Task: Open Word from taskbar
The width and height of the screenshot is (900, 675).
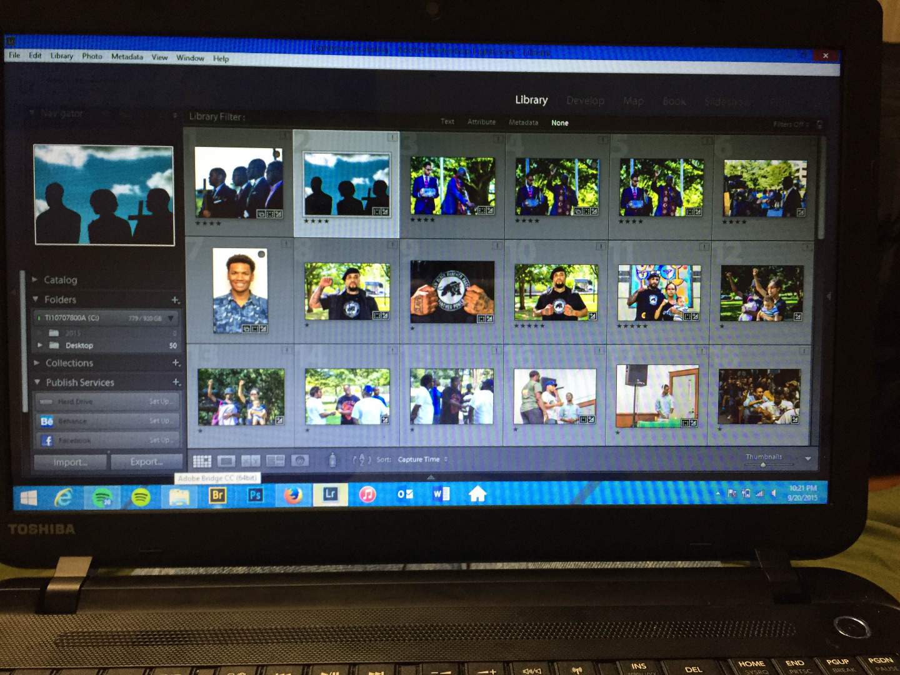Action: click(x=441, y=494)
